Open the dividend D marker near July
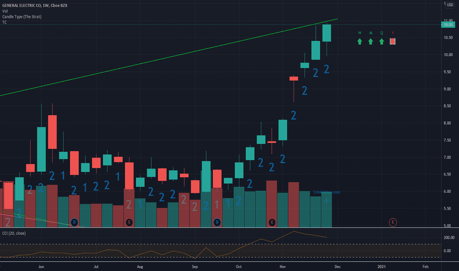The width and height of the screenshot is (459, 271). [x=74, y=222]
